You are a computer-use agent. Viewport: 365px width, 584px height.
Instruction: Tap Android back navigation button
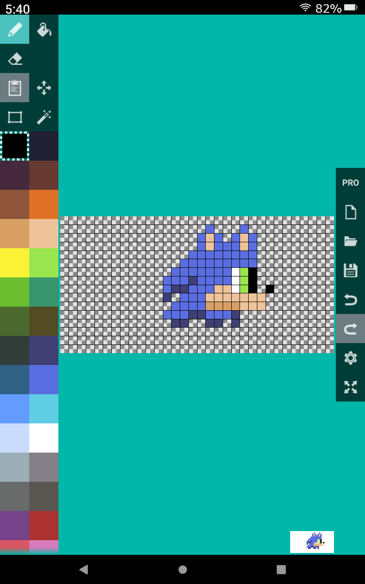click(x=83, y=569)
